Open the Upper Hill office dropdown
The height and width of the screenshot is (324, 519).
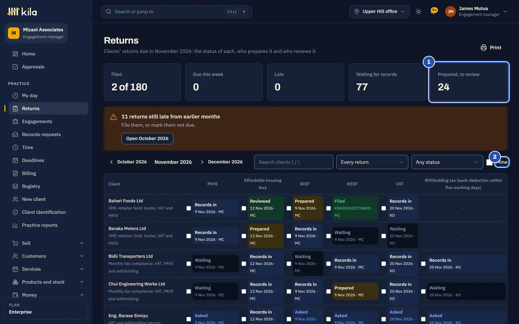[x=379, y=12]
